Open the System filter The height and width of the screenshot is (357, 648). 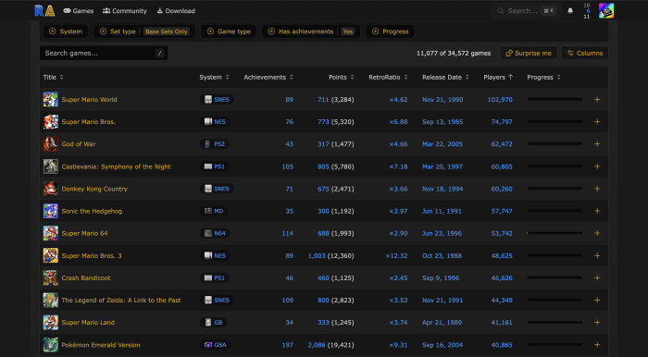click(x=66, y=31)
